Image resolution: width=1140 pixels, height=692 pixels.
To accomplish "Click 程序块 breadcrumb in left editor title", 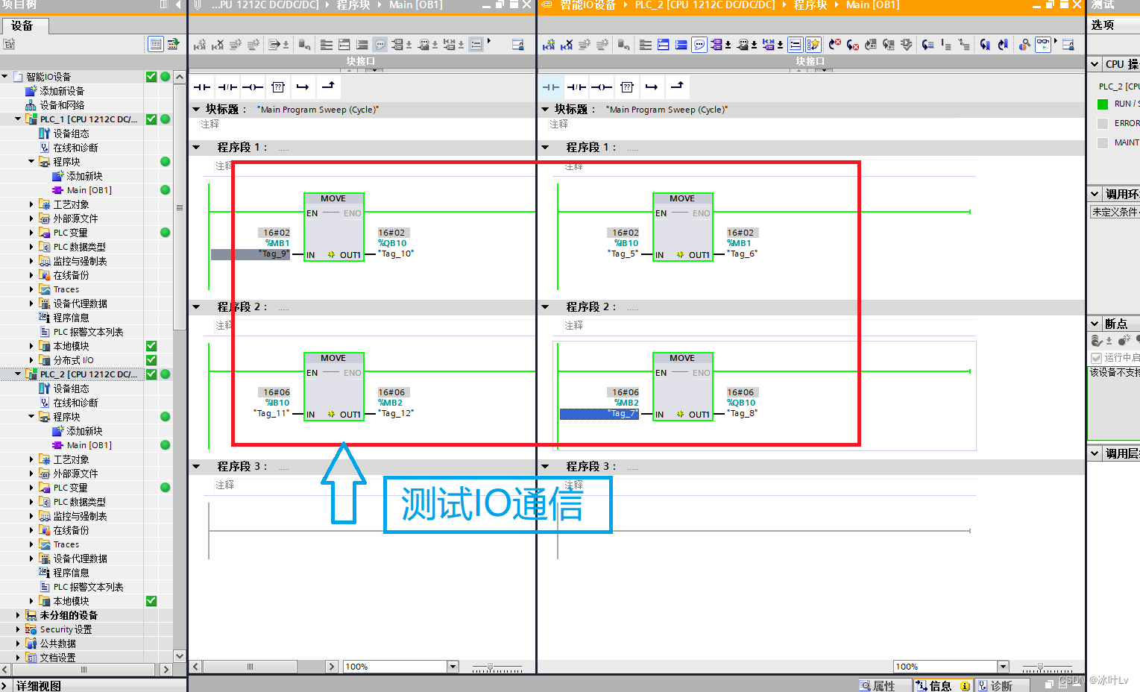I will (353, 5).
